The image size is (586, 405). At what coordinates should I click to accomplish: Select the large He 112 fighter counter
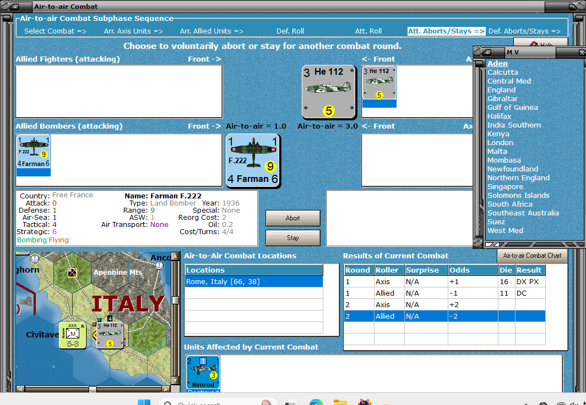(329, 92)
